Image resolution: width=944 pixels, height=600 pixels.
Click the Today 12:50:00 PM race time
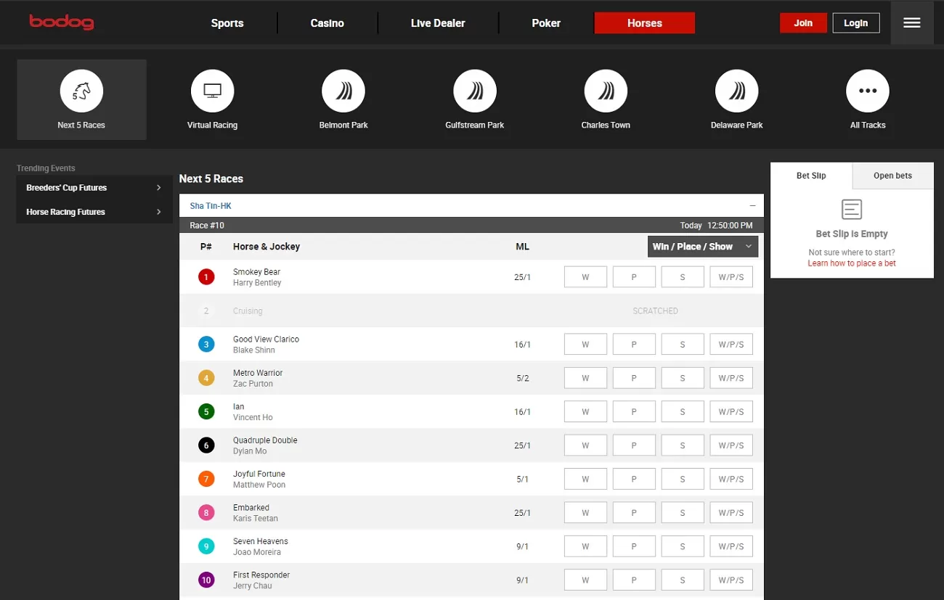716,226
